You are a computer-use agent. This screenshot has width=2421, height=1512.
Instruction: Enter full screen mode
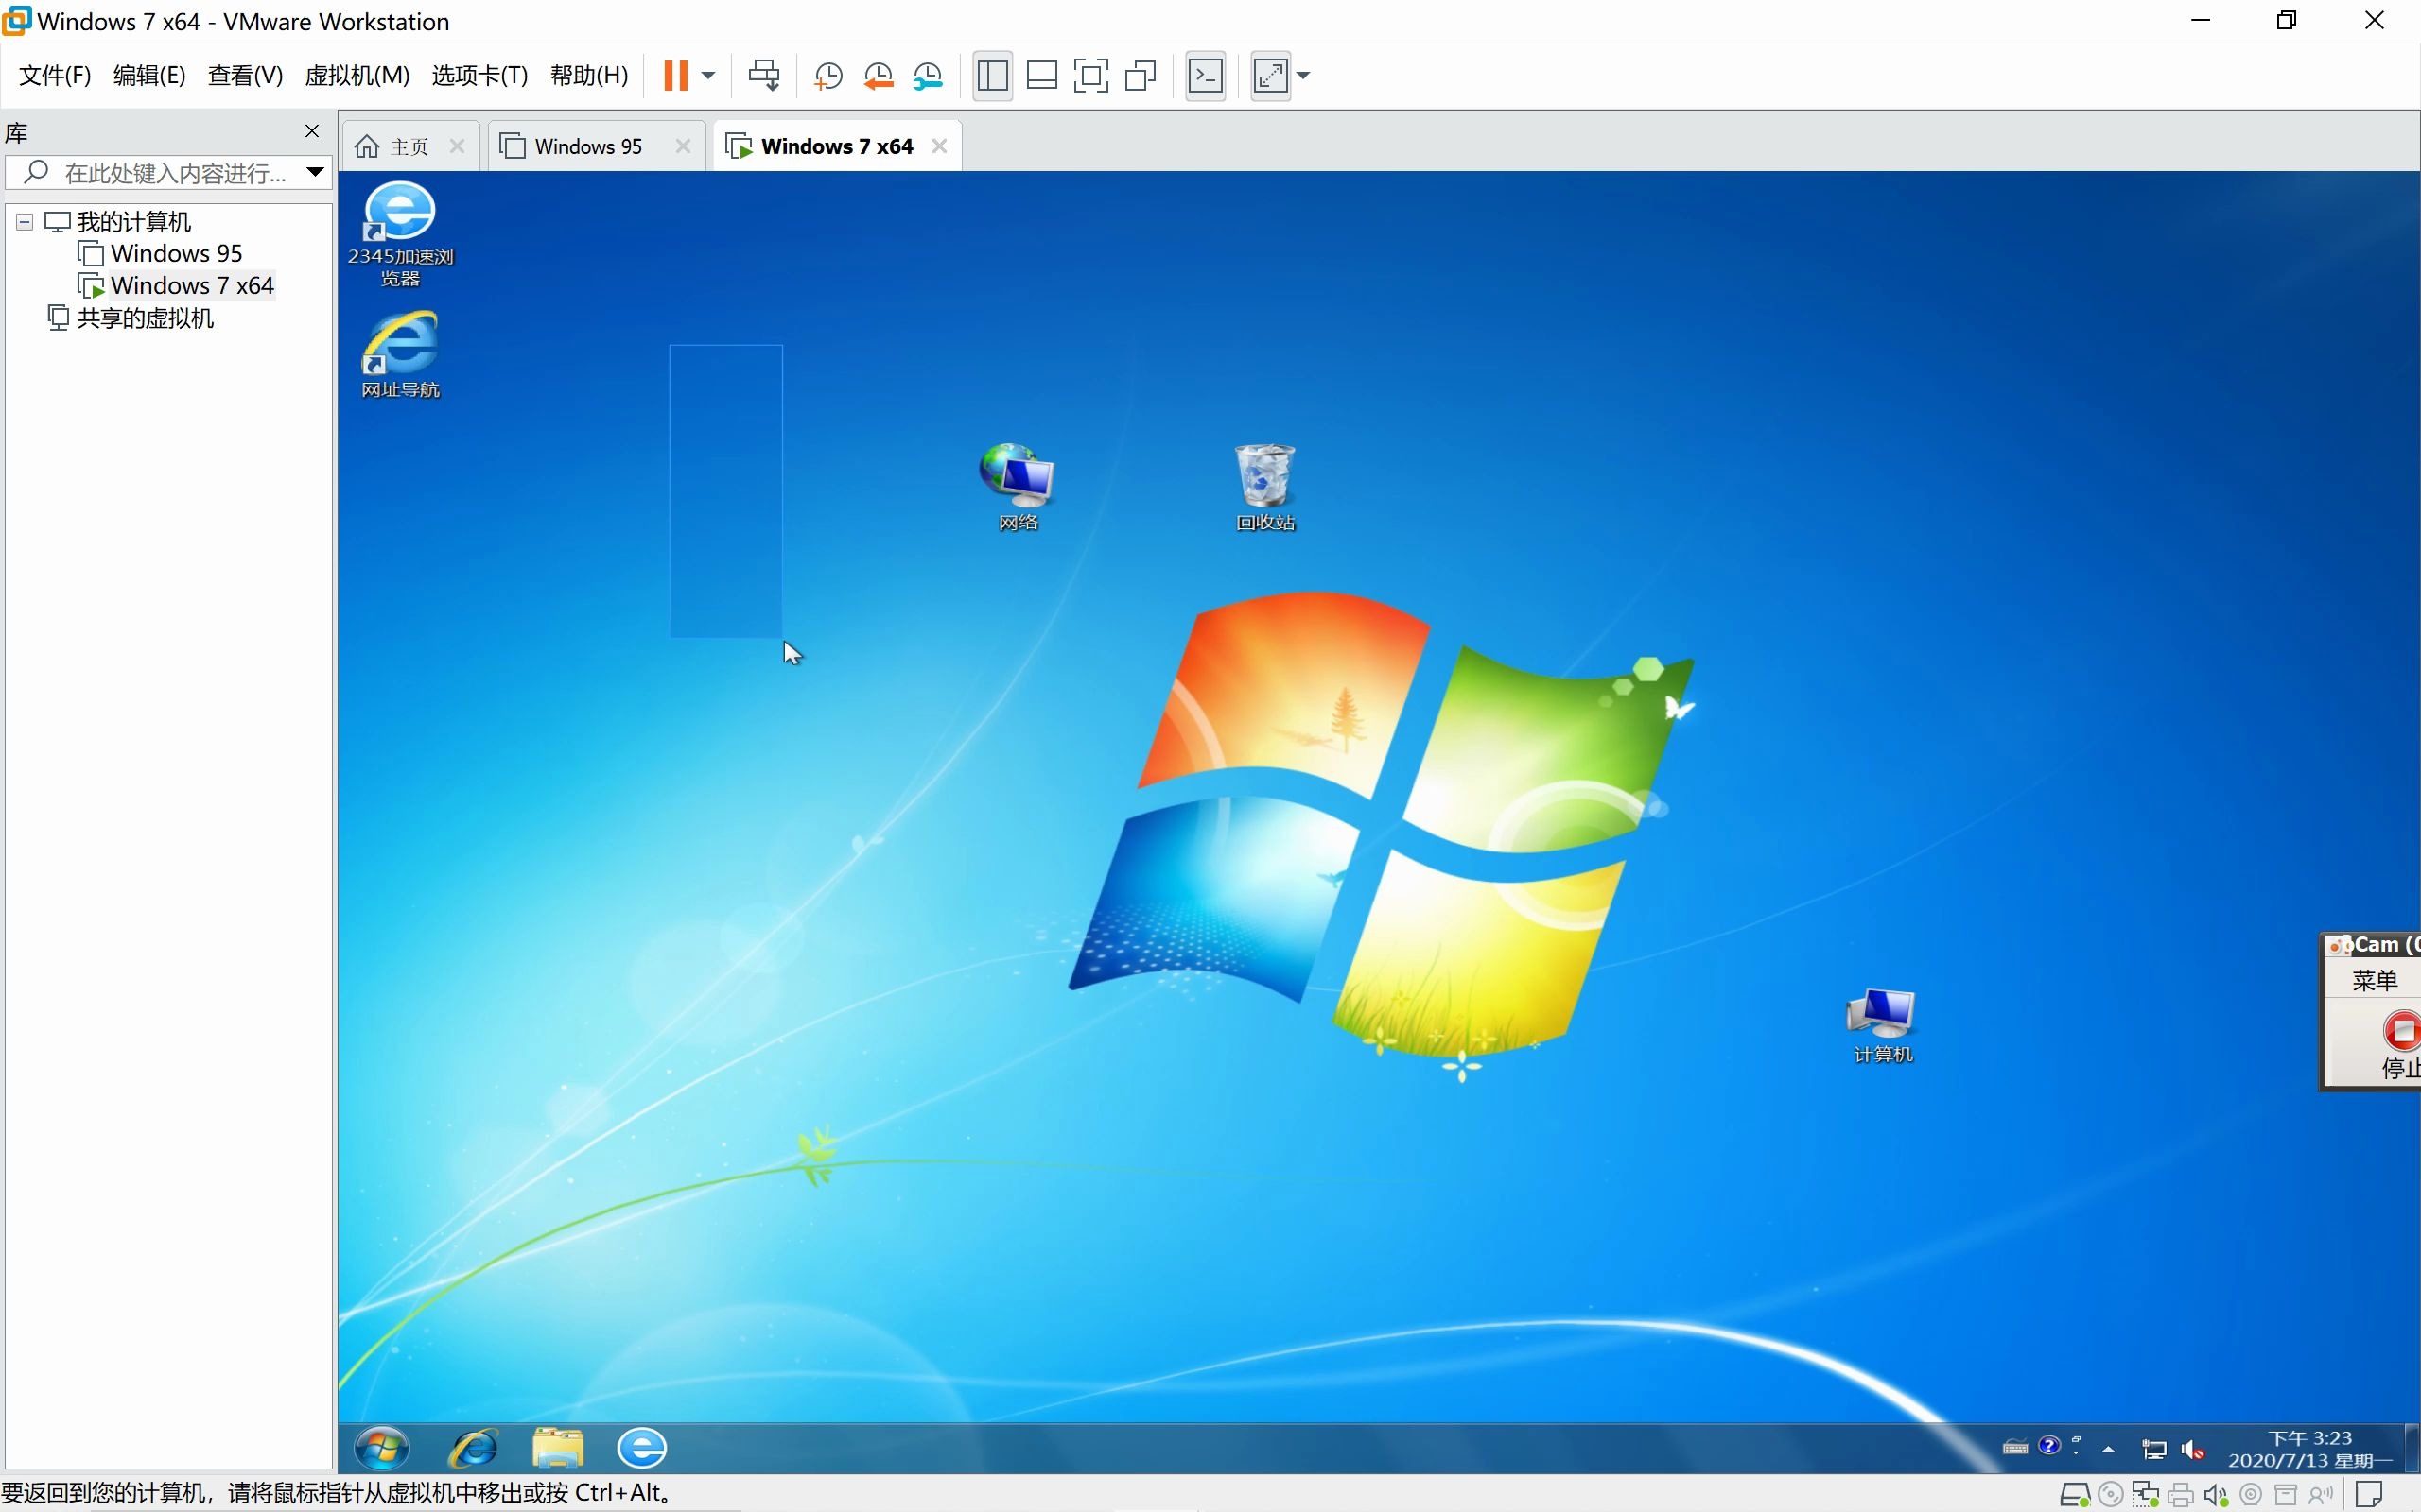pos(1090,75)
